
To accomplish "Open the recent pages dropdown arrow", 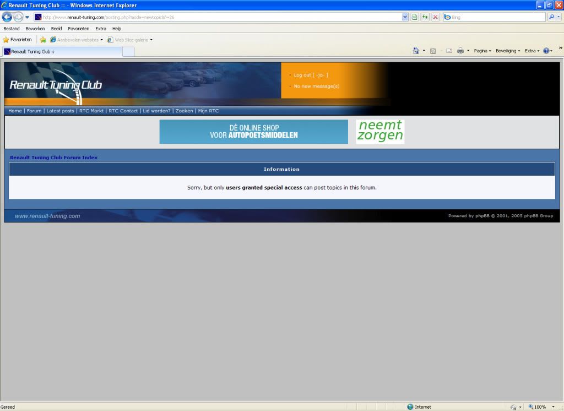I will pyautogui.click(x=28, y=17).
